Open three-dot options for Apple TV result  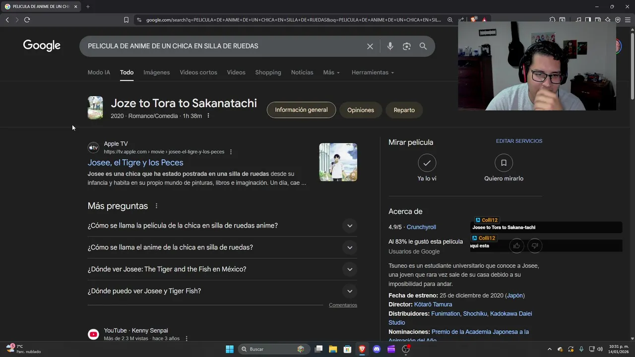pyautogui.click(x=231, y=152)
